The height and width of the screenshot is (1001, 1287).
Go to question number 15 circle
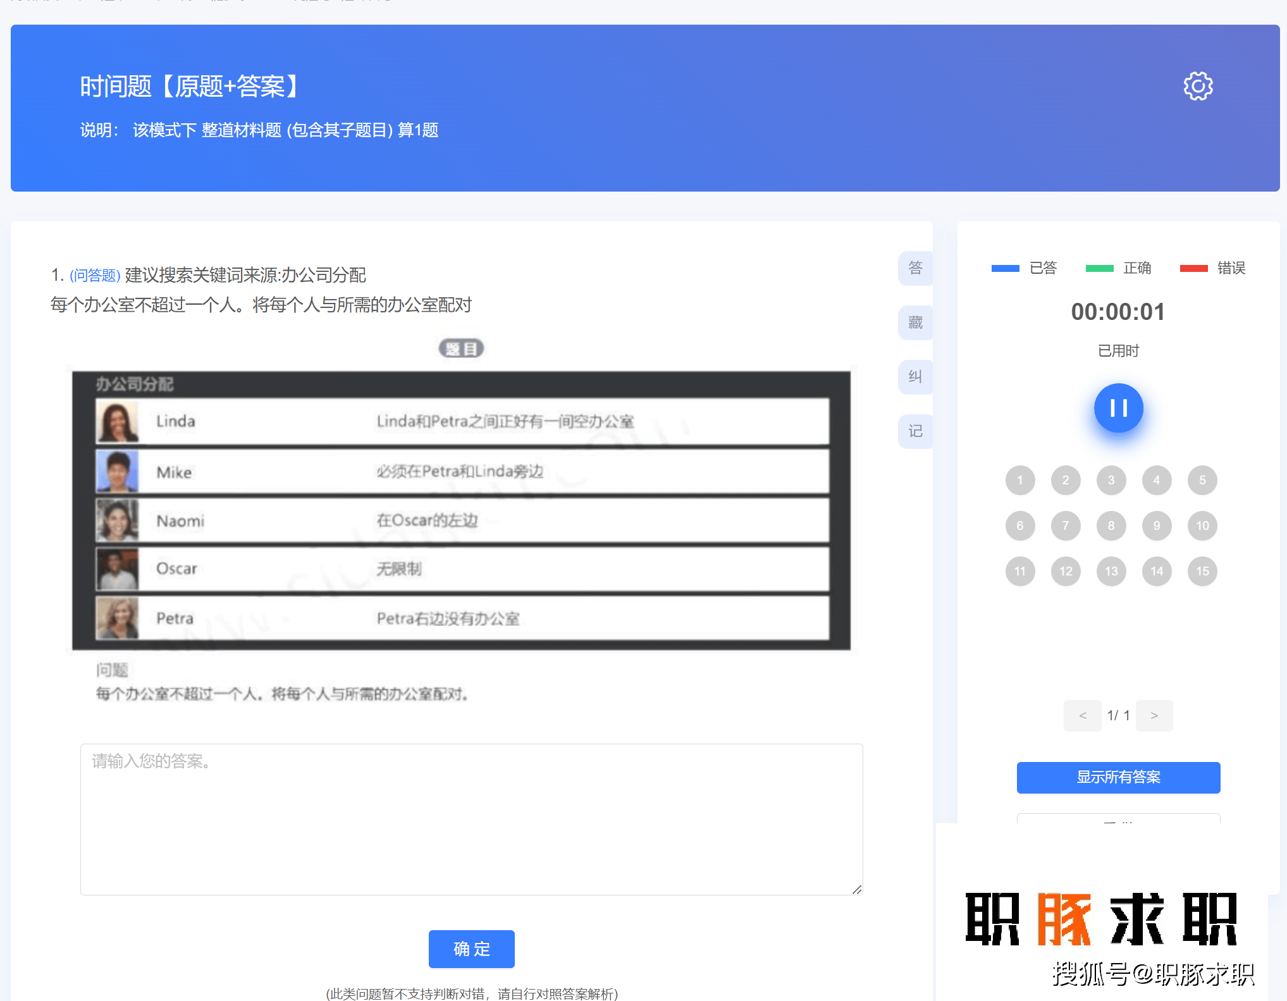click(1202, 571)
